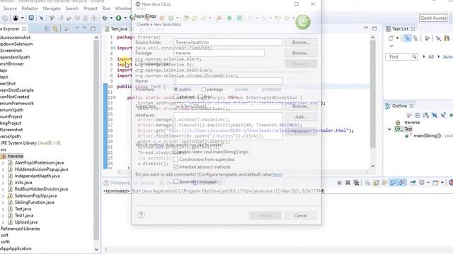Click the cursor selection icon in toolbar
The height and width of the screenshot is (254, 453).
[42, 18]
